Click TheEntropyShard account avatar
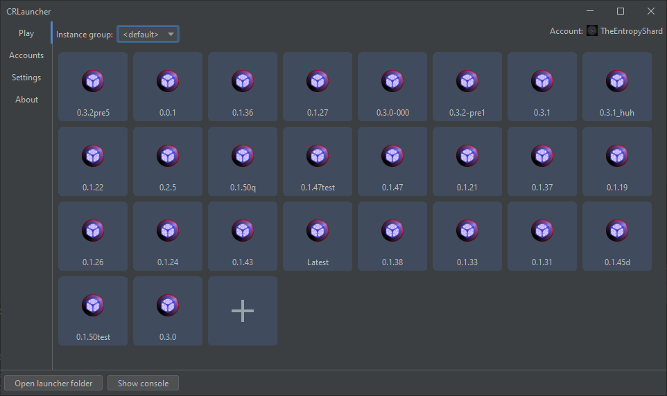This screenshot has height=396, width=667. [591, 31]
